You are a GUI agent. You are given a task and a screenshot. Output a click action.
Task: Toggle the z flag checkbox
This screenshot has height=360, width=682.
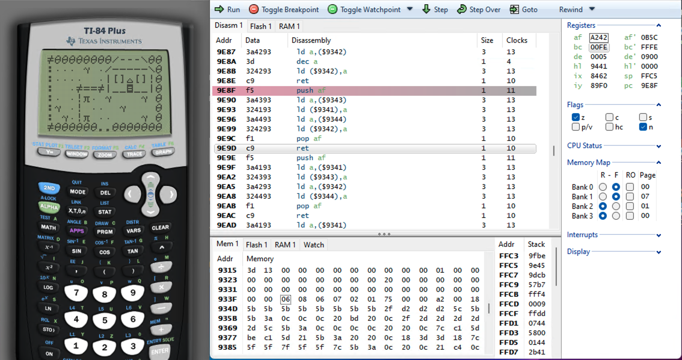coord(576,117)
